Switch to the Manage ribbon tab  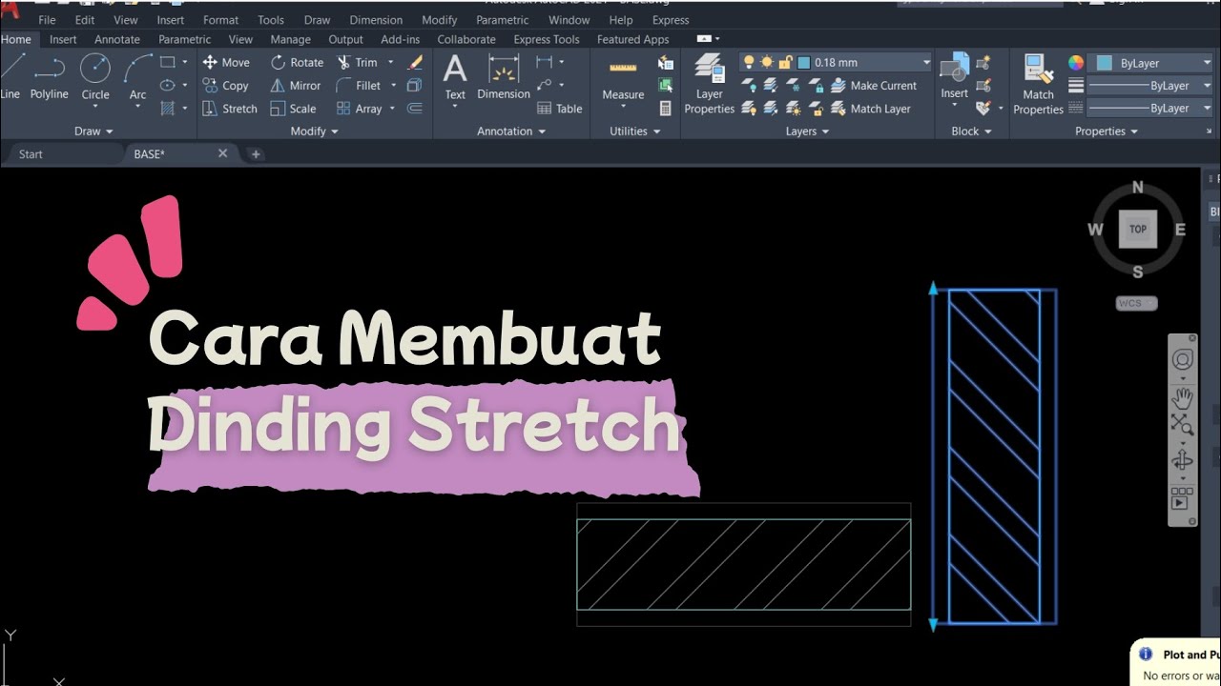point(290,39)
